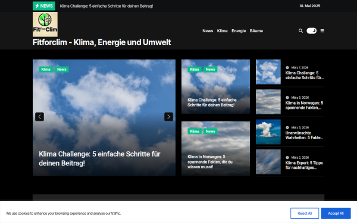Click Klima tag on main slider
The image size is (357, 223).
pos(46,70)
